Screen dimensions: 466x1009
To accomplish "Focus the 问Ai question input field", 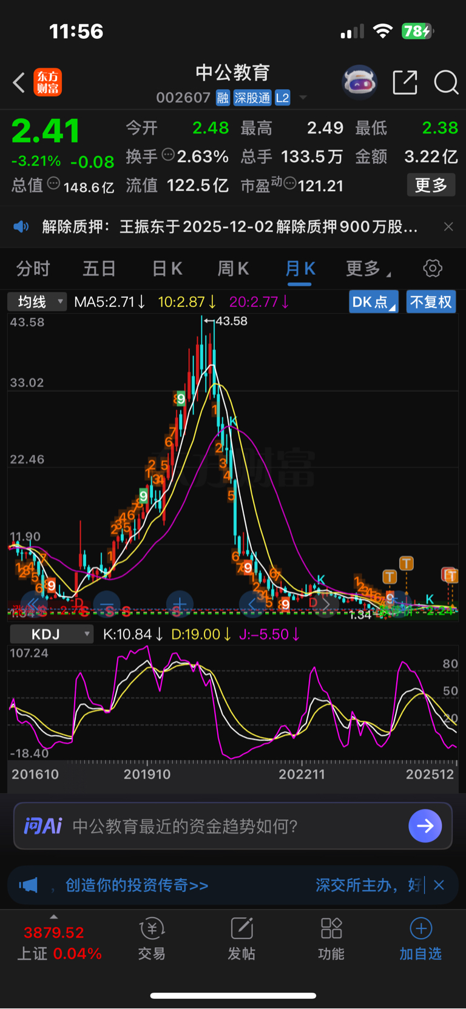I will point(233,826).
